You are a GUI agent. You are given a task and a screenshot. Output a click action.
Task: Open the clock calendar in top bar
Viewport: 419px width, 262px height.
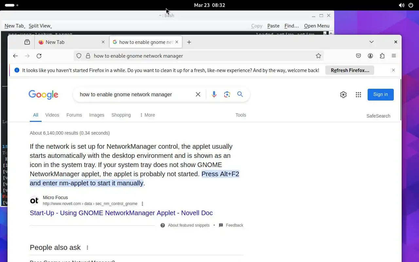coord(209,5)
